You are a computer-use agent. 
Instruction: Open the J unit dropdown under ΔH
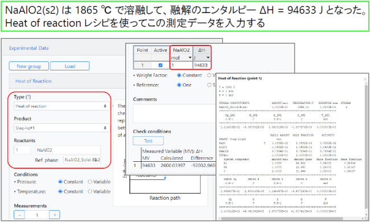point(202,58)
